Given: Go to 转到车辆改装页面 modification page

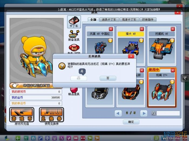Looking at the screenshot, I should click(31, 85).
